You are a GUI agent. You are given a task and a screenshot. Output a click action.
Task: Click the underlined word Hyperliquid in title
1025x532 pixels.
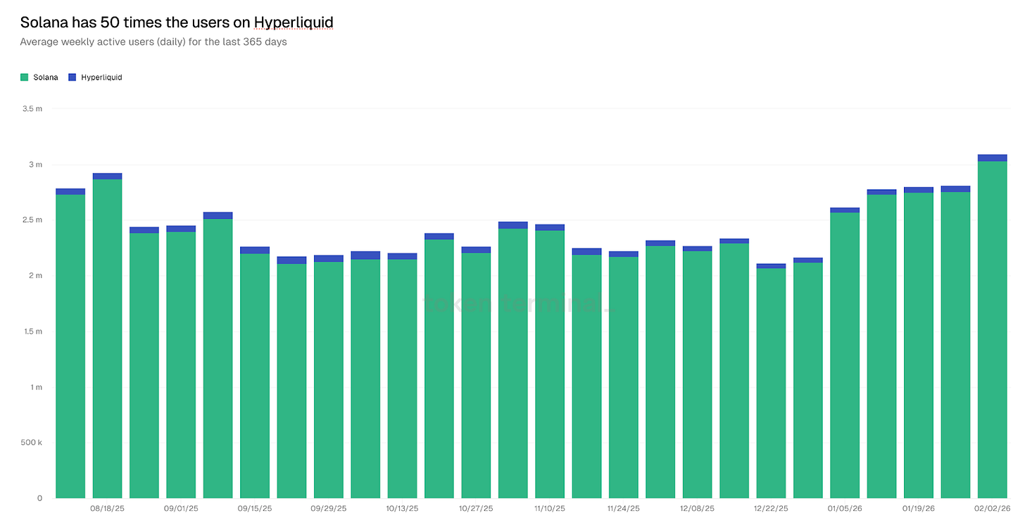(x=294, y=23)
